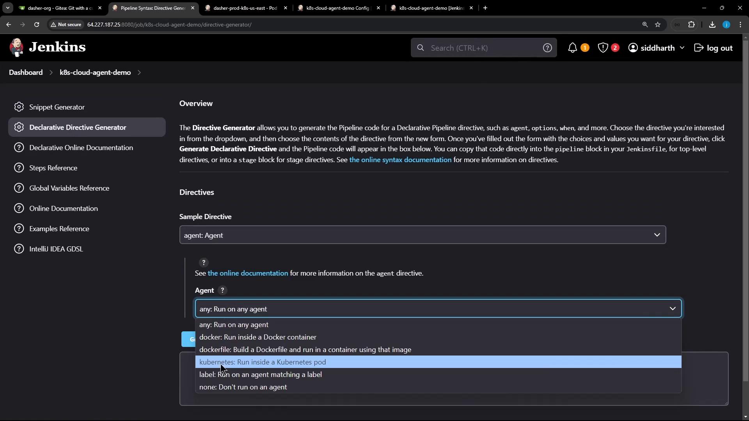
Task: Open the online syntax documentation link
Action: point(400,160)
